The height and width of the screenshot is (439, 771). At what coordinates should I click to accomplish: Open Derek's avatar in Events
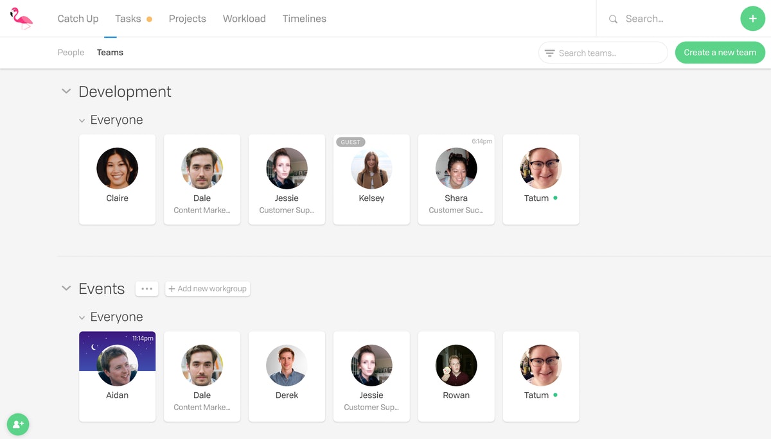287,365
